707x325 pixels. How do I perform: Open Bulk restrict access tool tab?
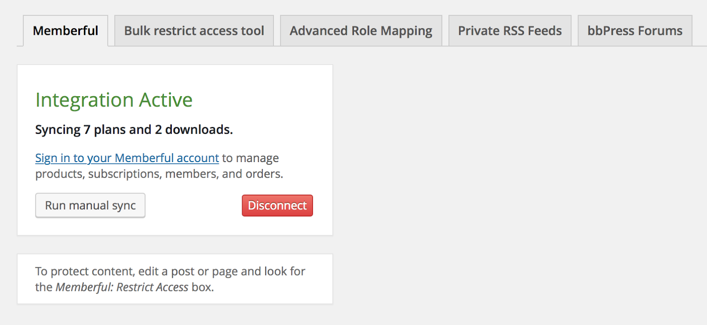pos(194,31)
